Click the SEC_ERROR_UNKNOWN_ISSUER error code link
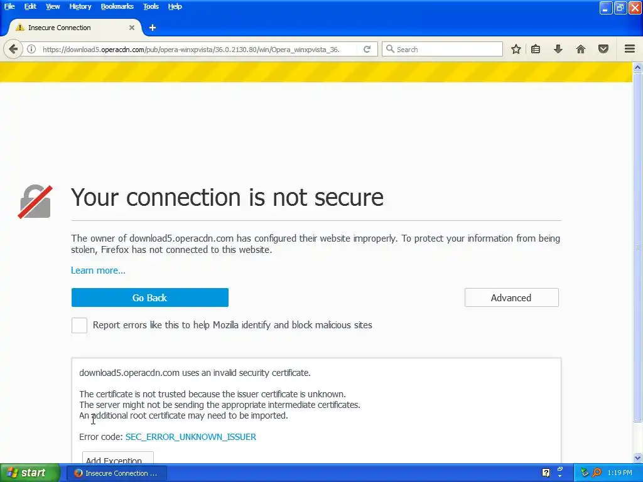 (191, 437)
